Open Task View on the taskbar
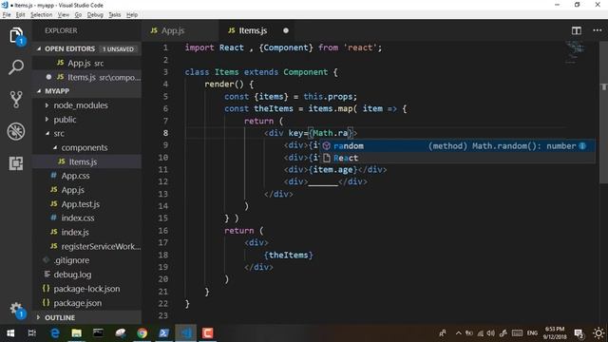The width and height of the screenshot is (608, 342). 32,333
